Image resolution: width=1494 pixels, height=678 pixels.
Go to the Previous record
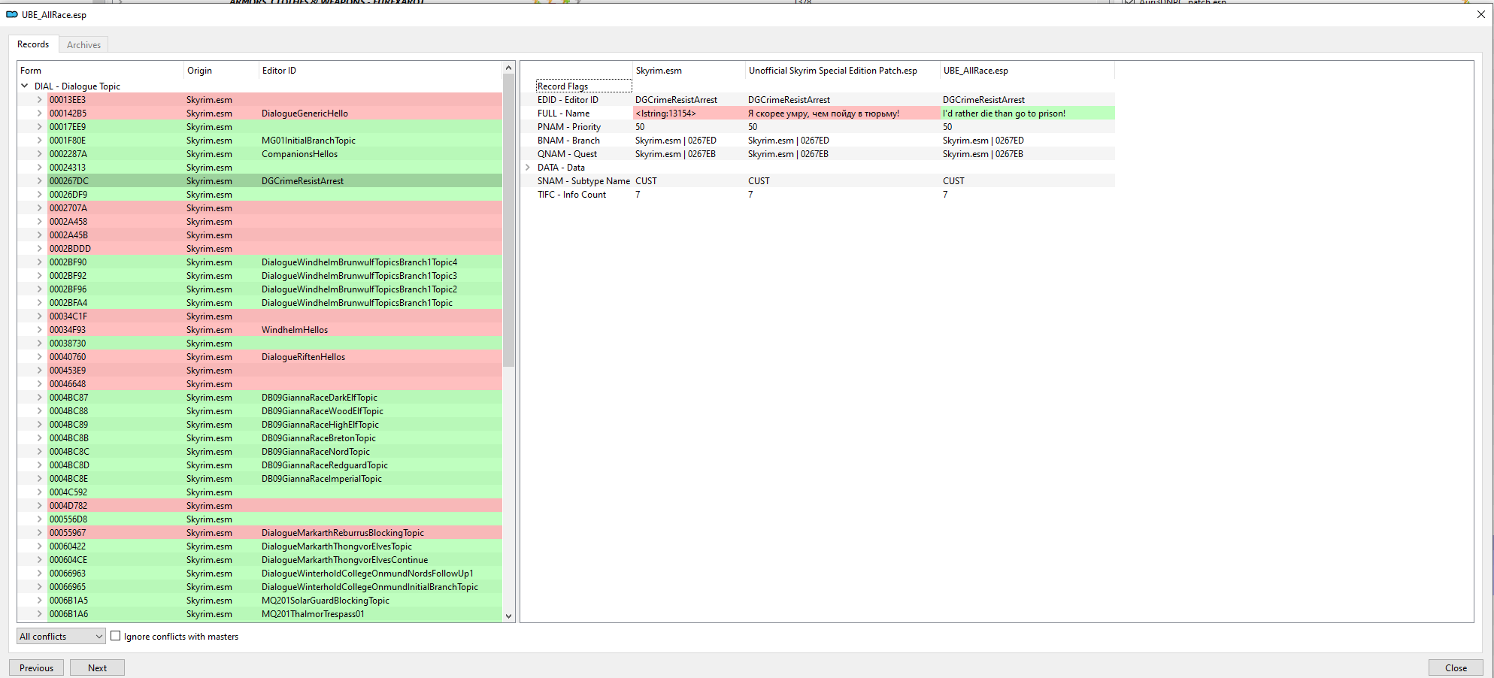coord(36,667)
